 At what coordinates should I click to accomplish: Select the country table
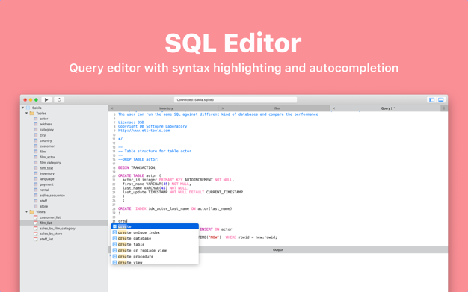coord(46,140)
